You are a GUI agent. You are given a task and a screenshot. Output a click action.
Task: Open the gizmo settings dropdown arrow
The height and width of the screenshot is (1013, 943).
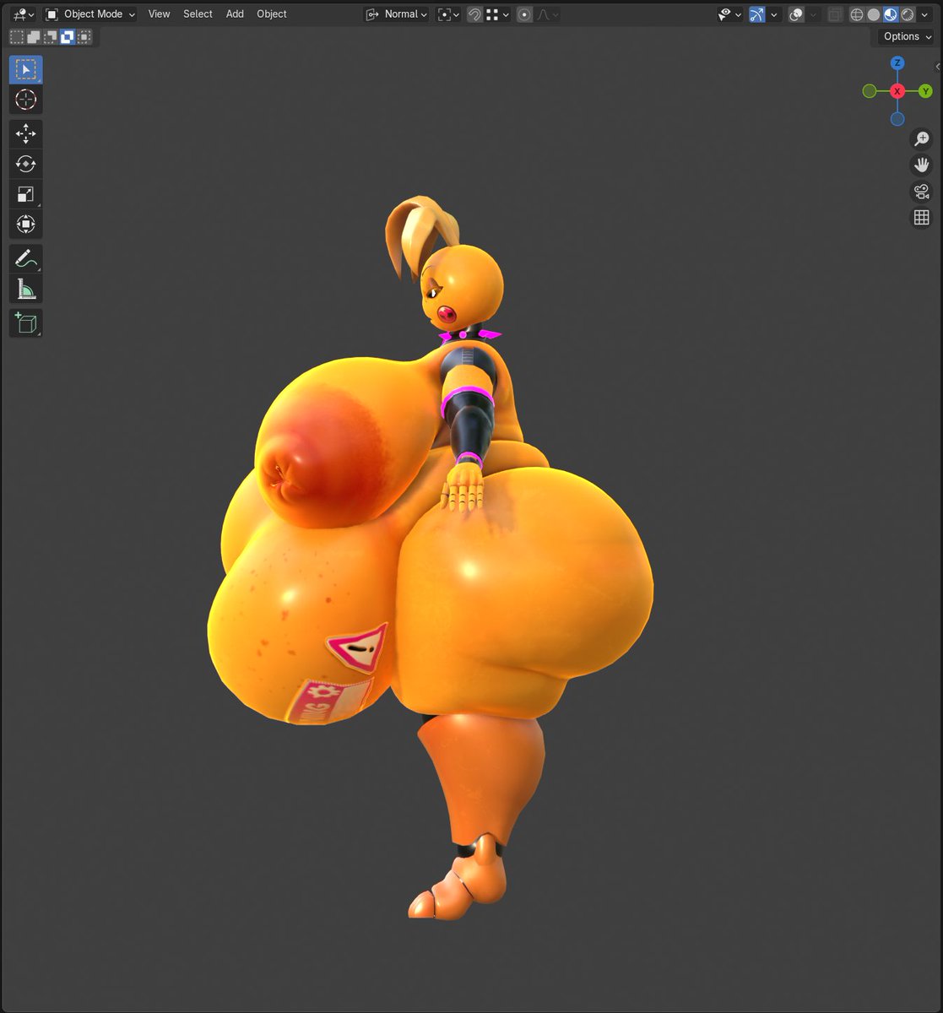point(774,14)
